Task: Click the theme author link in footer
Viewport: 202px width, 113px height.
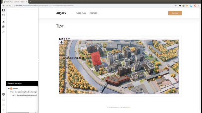Action: [x=128, y=107]
